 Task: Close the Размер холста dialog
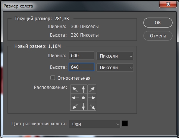[x=168, y=4]
